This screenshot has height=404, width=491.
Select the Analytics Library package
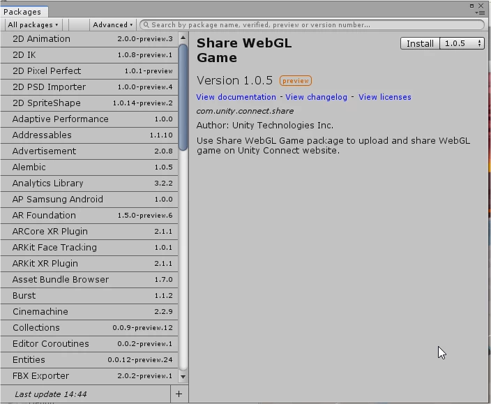coord(89,184)
